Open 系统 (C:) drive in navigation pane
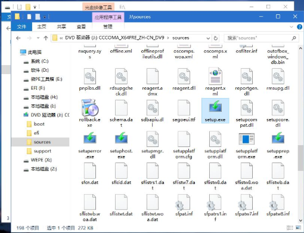 [36, 61]
